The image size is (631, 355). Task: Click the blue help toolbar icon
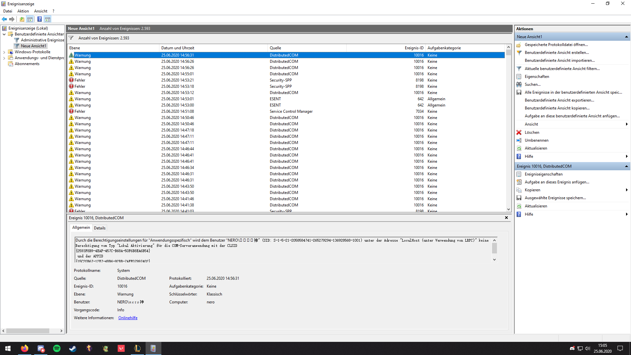point(39,19)
